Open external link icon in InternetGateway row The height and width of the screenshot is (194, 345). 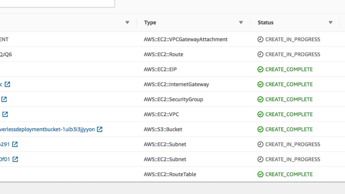pos(7,84)
